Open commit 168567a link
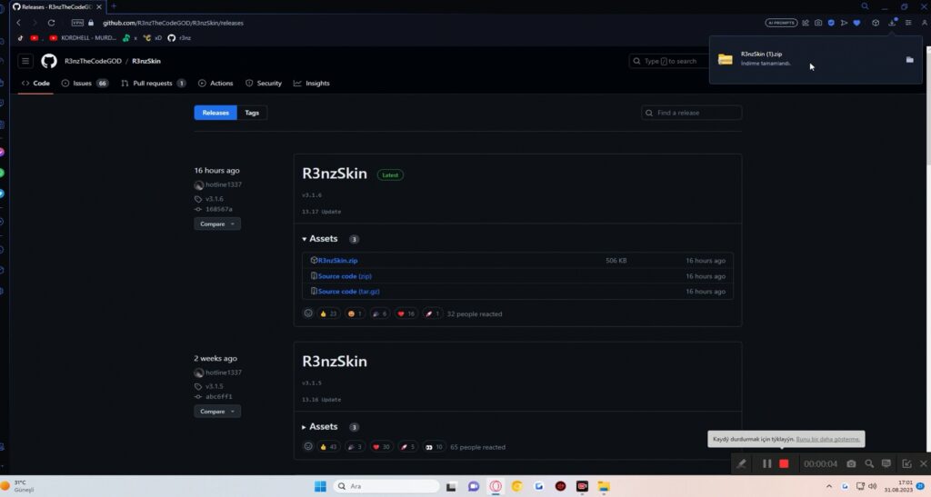The image size is (931, 497). 218,209
